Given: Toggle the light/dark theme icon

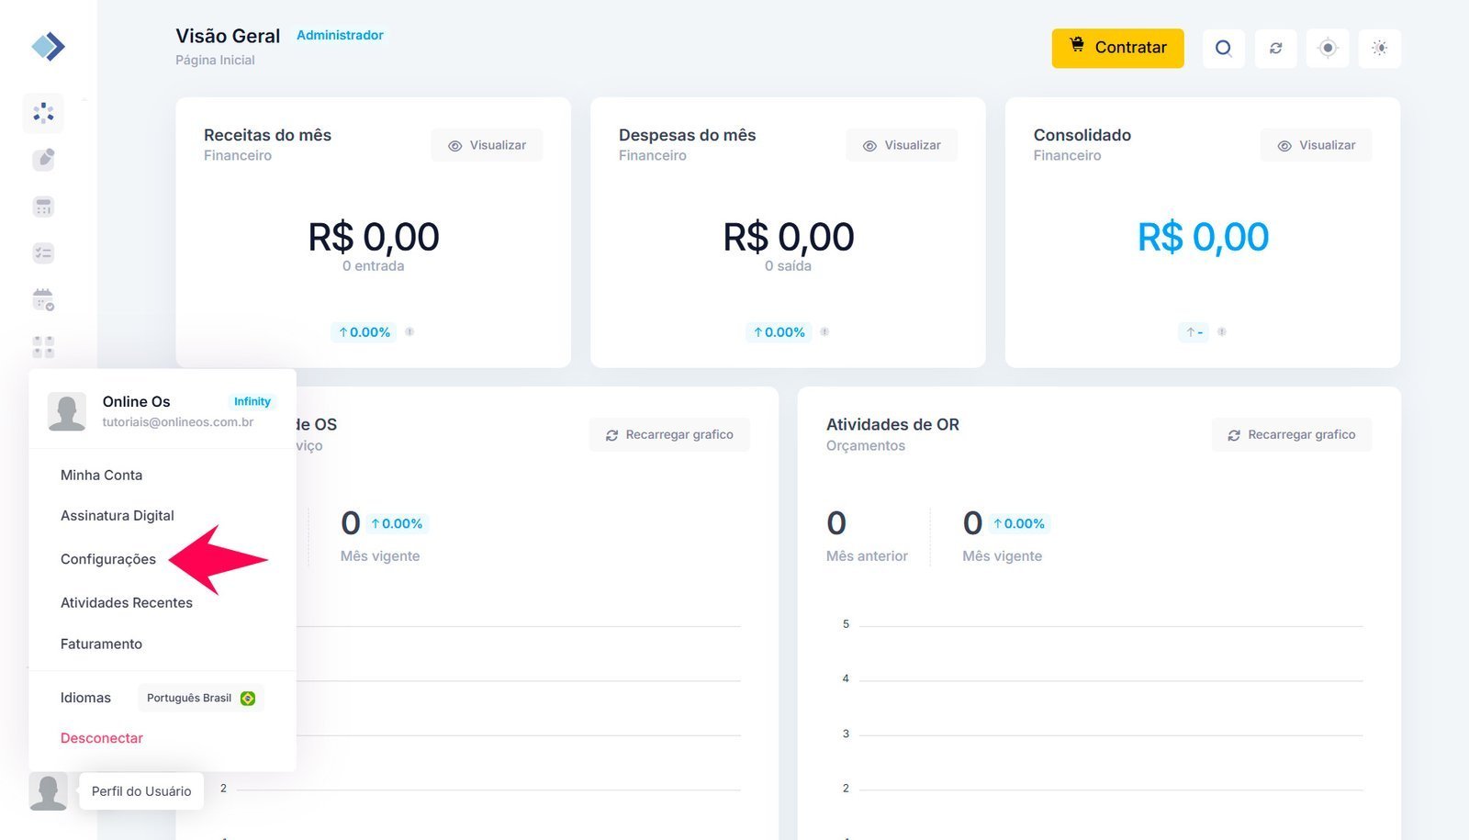Looking at the screenshot, I should pyautogui.click(x=1379, y=49).
